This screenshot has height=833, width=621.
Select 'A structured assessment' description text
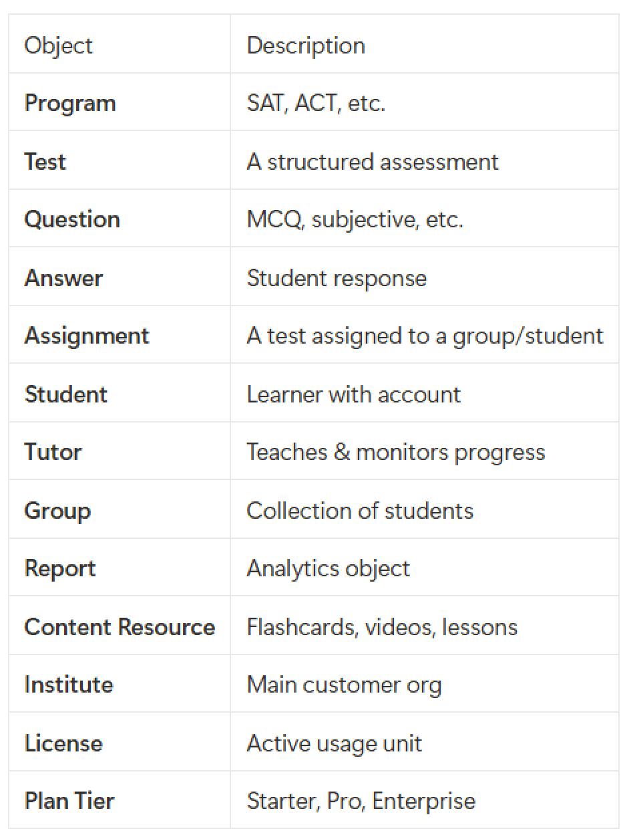(x=373, y=161)
